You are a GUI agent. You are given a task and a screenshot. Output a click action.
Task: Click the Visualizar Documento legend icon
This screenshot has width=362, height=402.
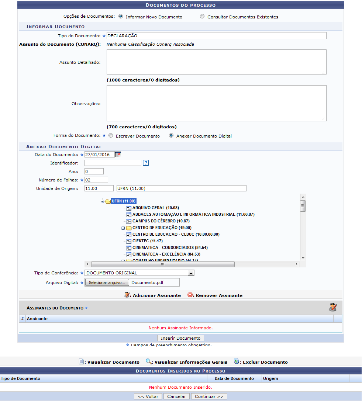81,362
